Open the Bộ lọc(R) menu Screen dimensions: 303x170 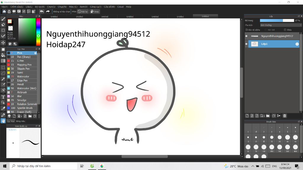(40, 7)
